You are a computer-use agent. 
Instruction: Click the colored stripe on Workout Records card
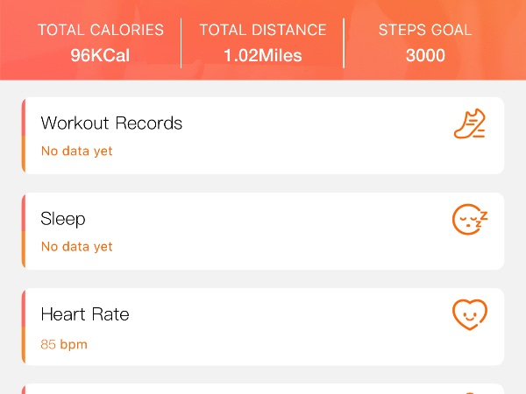point(24,136)
